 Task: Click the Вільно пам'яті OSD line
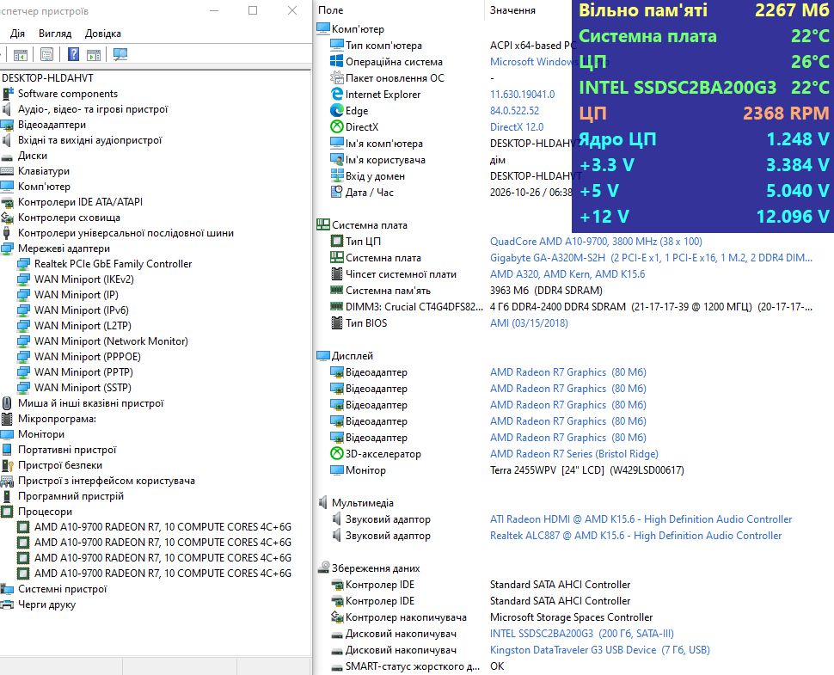703,10
